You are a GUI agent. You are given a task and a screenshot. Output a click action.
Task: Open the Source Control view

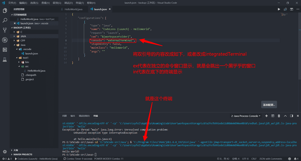click(x=5, y=30)
